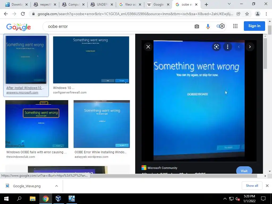
Task: Search inside image with Google Lens
Action: (216, 47)
